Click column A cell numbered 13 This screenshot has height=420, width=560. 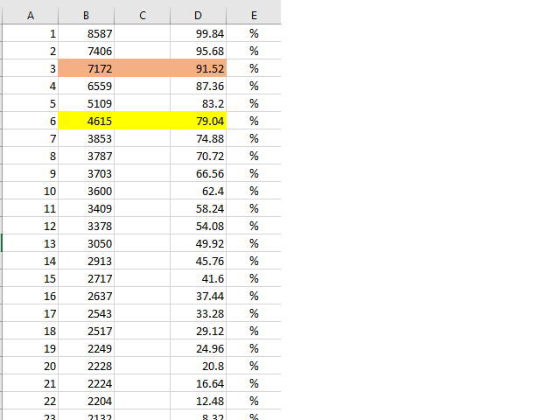31,243
